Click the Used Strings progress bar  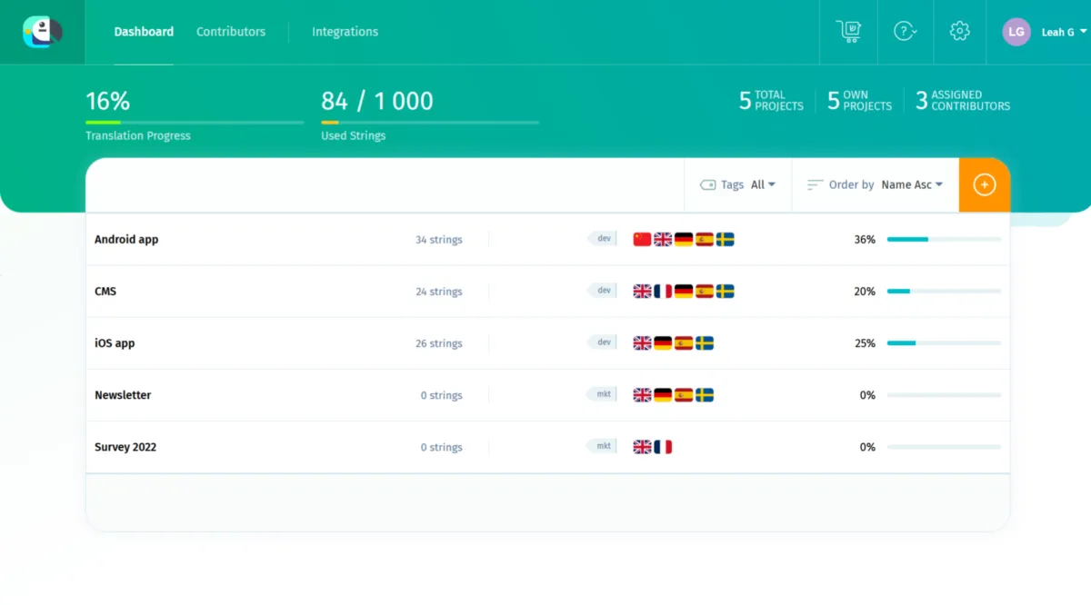430,122
